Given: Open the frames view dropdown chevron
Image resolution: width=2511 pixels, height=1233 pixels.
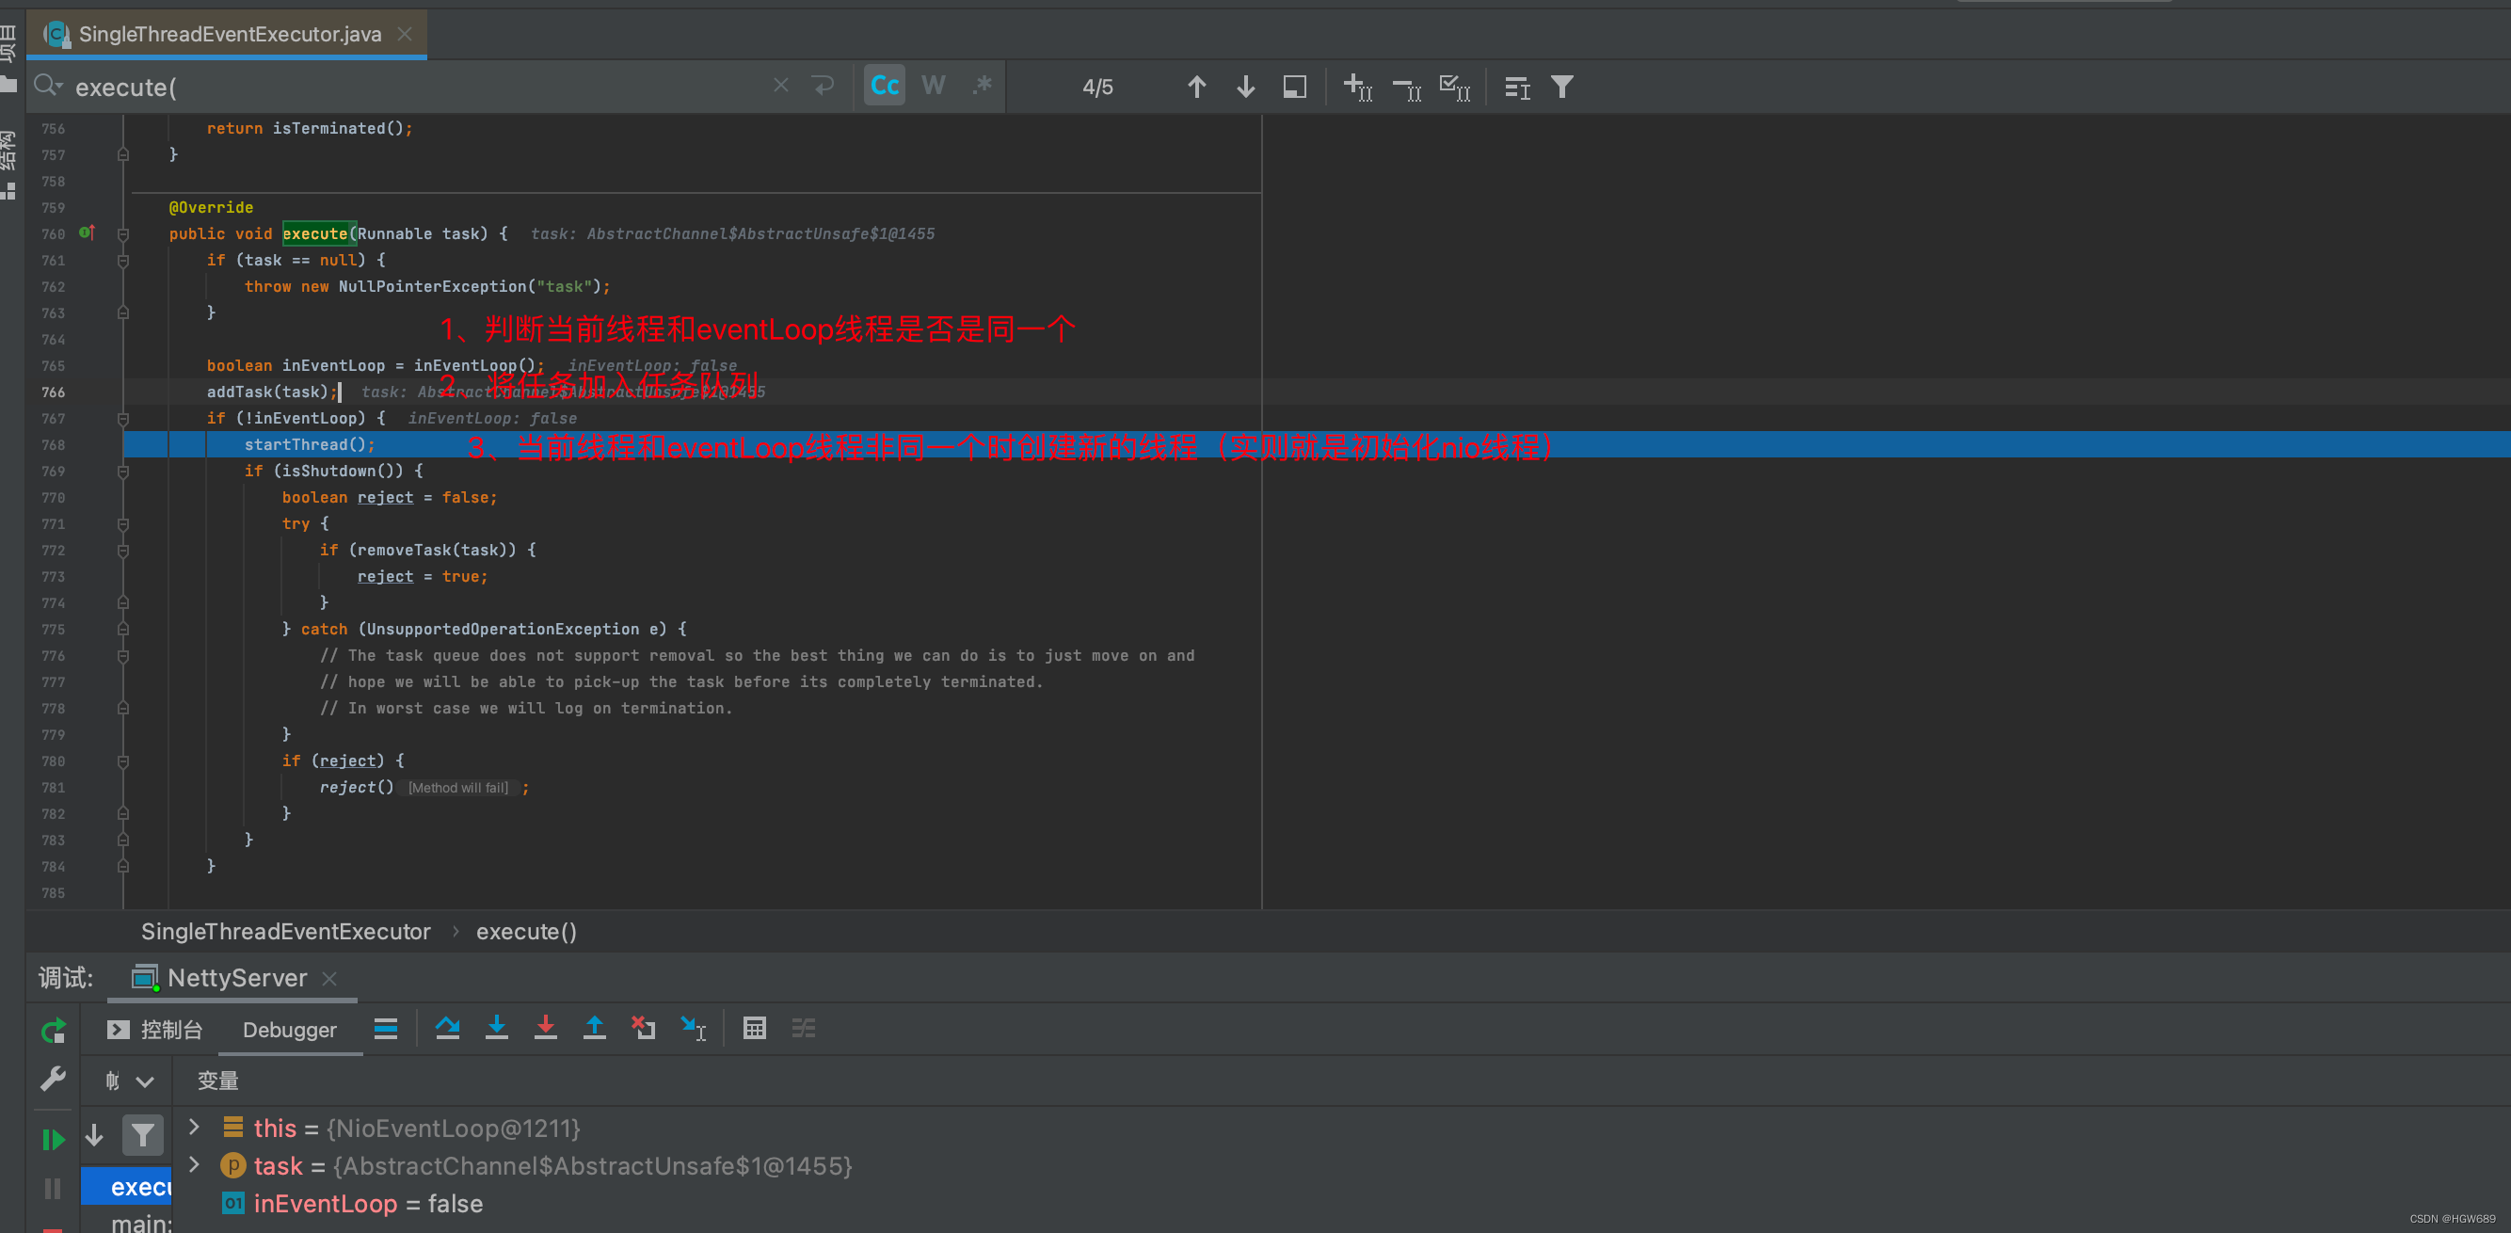Looking at the screenshot, I should point(145,1081).
